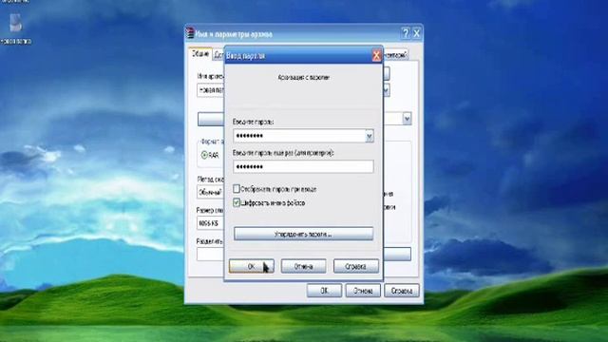Select the General tab in archive window
This screenshot has width=608, height=342.
[200, 54]
